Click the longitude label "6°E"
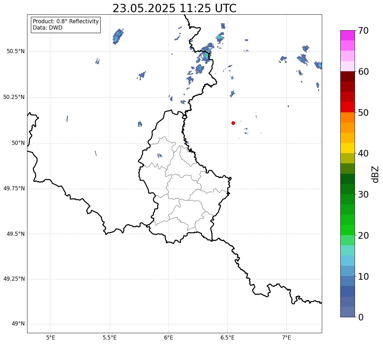383x344 pixels. [169, 338]
